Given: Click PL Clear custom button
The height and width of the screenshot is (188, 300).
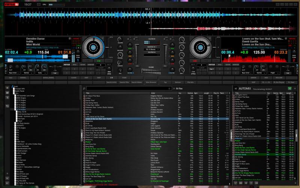Looking at the screenshot, I should [291, 82].
